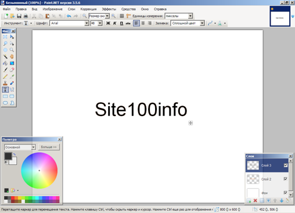295x213 pixels.
Task: Expand the Сплошной цвет fill dropdown
Action: pyautogui.click(x=202, y=23)
